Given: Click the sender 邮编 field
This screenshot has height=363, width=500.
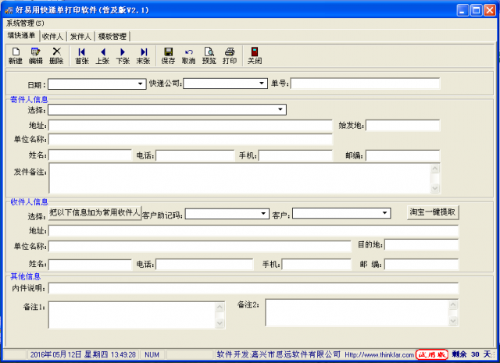Looking at the screenshot, I should pos(403,155).
